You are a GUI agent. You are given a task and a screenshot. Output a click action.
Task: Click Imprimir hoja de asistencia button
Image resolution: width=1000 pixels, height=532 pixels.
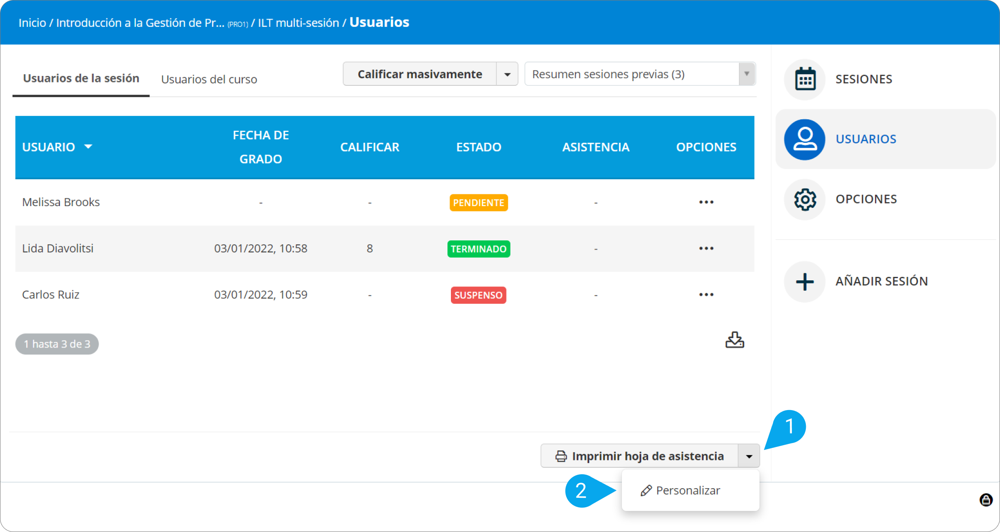639,456
